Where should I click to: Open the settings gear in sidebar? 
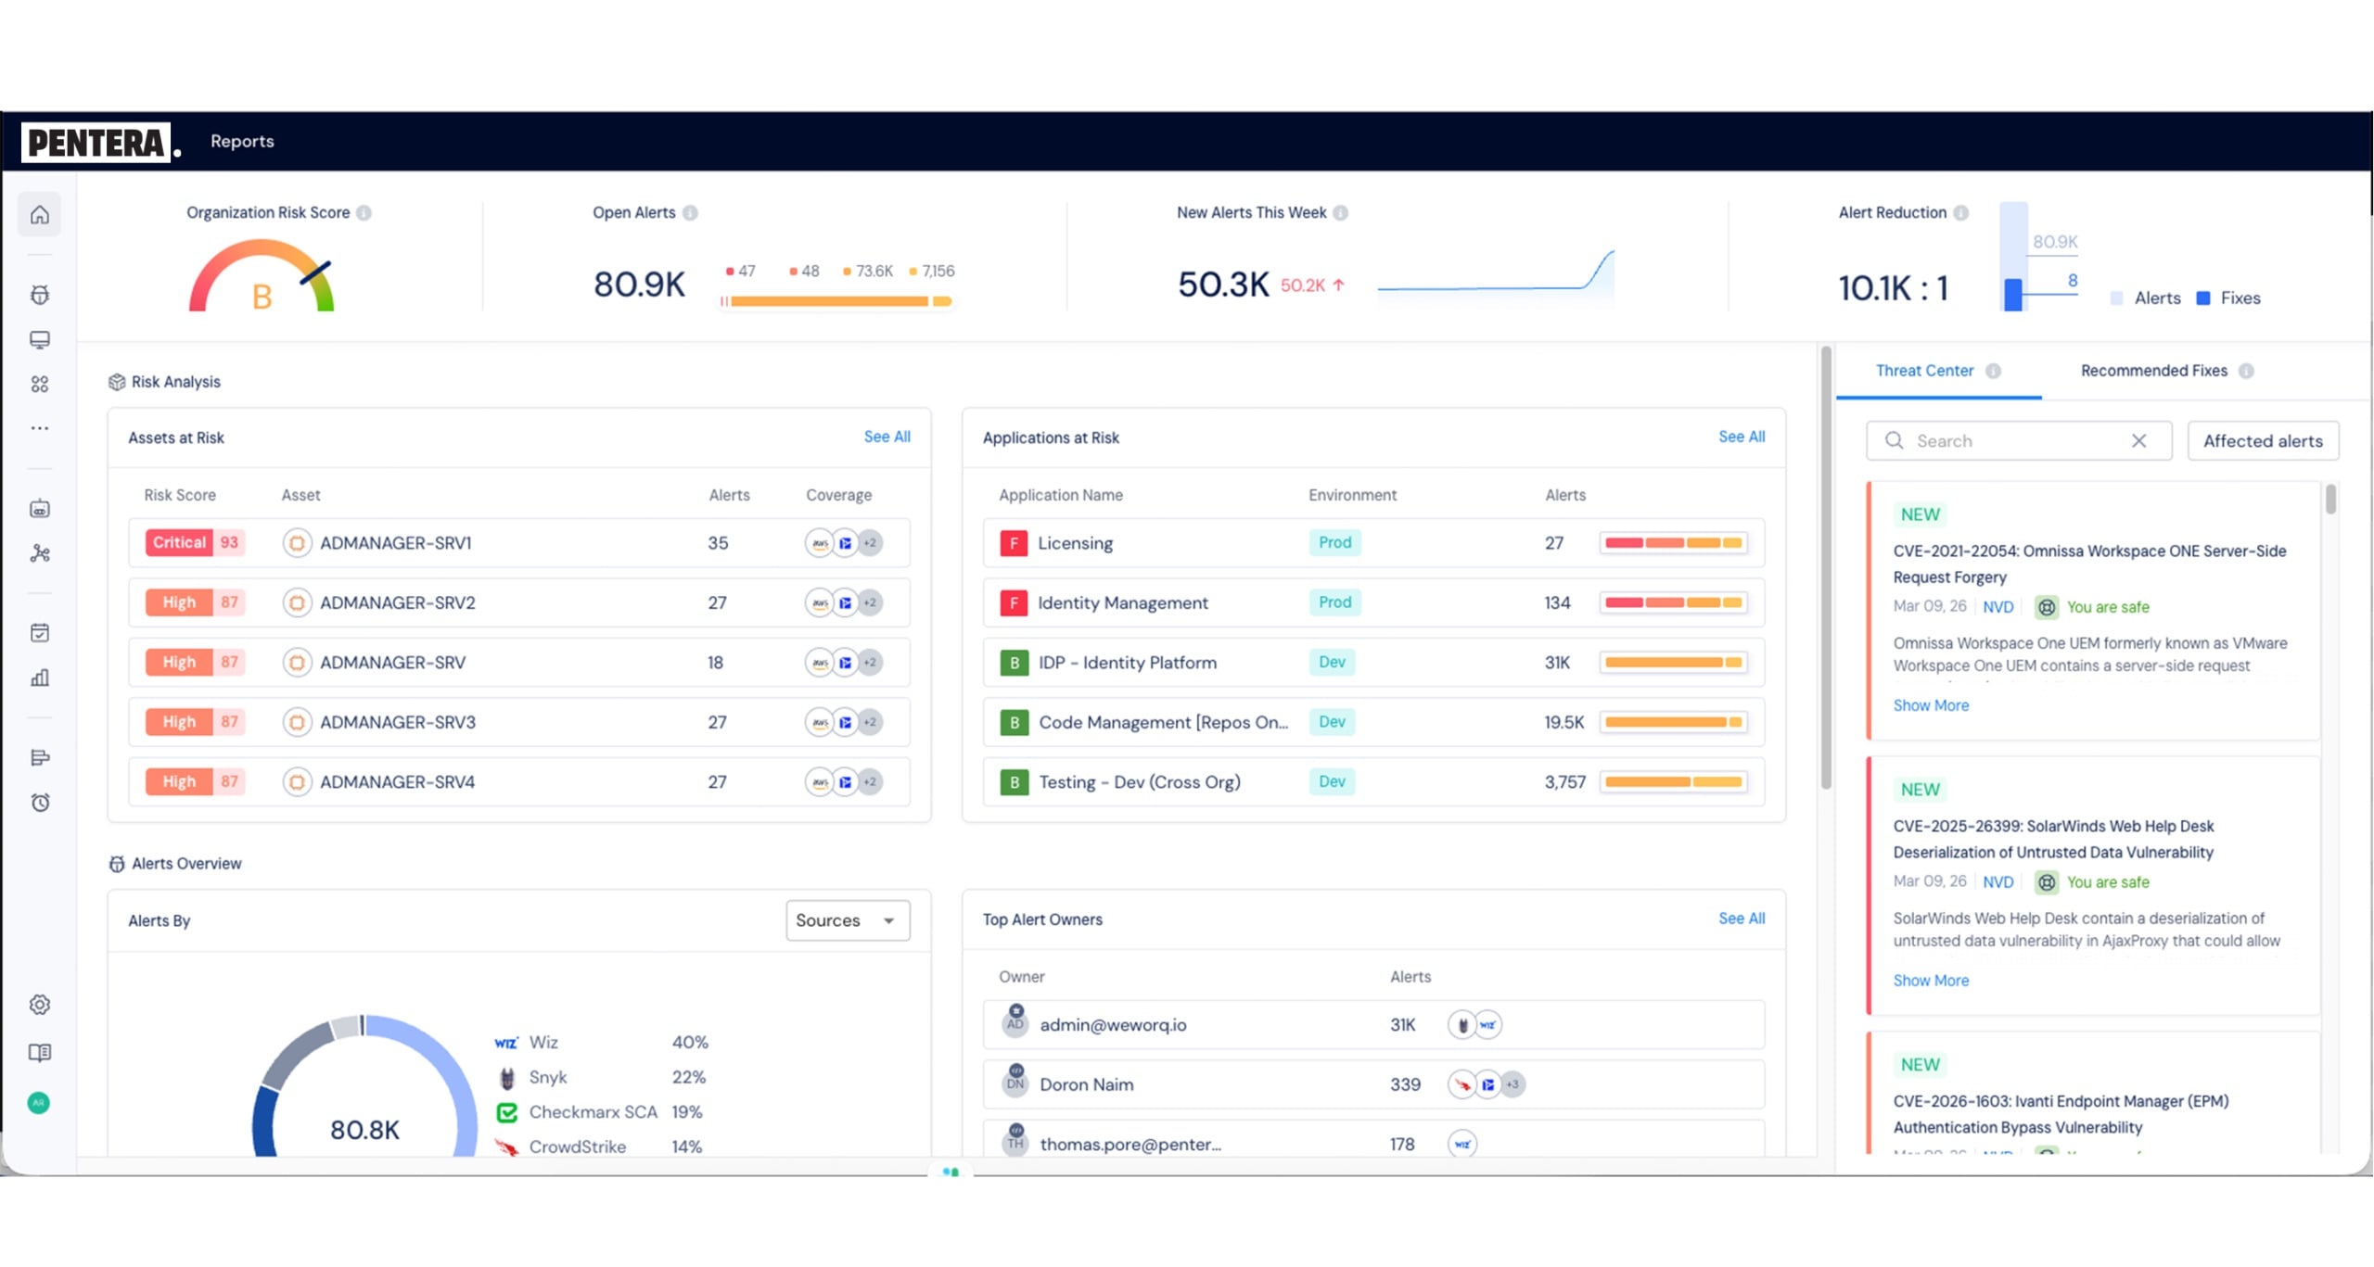pyautogui.click(x=39, y=1005)
